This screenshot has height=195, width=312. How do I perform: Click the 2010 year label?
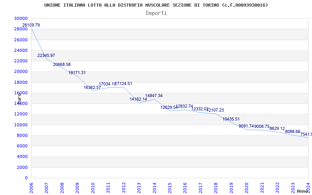click(x=93, y=188)
